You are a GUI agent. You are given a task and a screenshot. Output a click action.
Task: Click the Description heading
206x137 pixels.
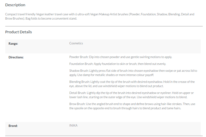coord(15,5)
